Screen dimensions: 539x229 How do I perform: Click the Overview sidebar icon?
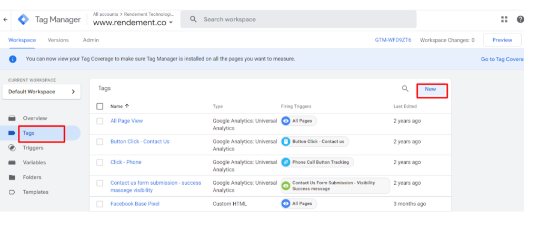click(x=12, y=118)
